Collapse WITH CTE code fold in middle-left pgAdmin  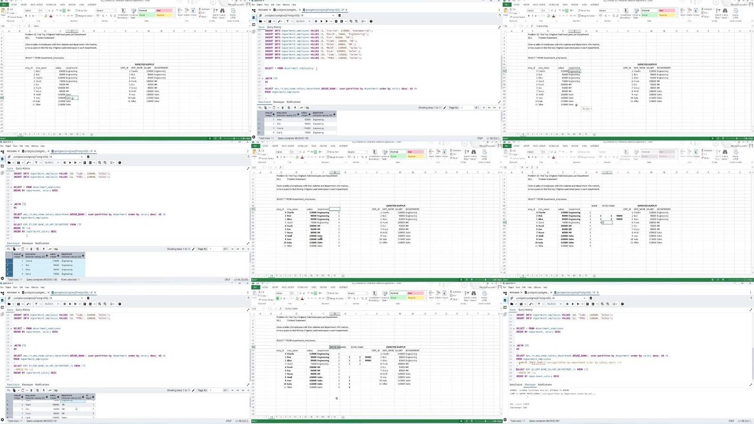point(11,204)
